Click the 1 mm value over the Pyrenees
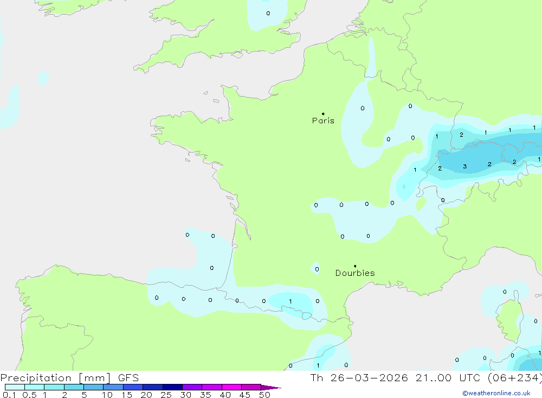Viewport: 542px width, 398px height. 291,301
